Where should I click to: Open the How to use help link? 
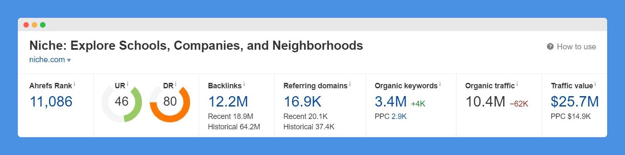[x=576, y=47]
